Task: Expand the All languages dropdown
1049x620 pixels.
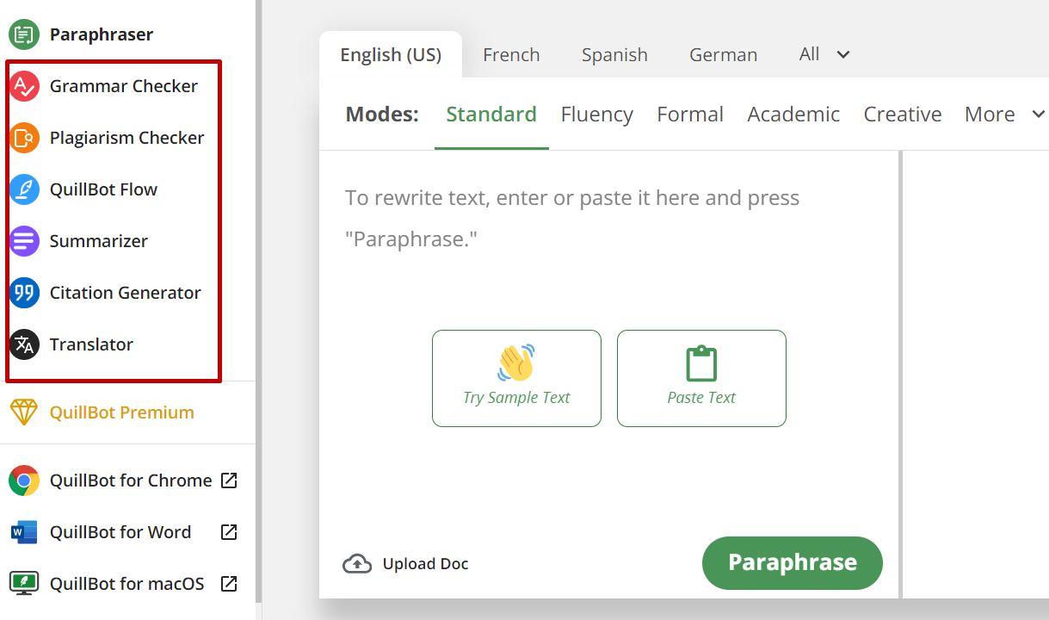Action: (824, 54)
